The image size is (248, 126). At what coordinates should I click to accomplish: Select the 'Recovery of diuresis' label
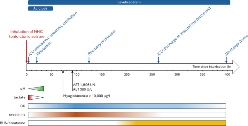[x=102, y=43]
